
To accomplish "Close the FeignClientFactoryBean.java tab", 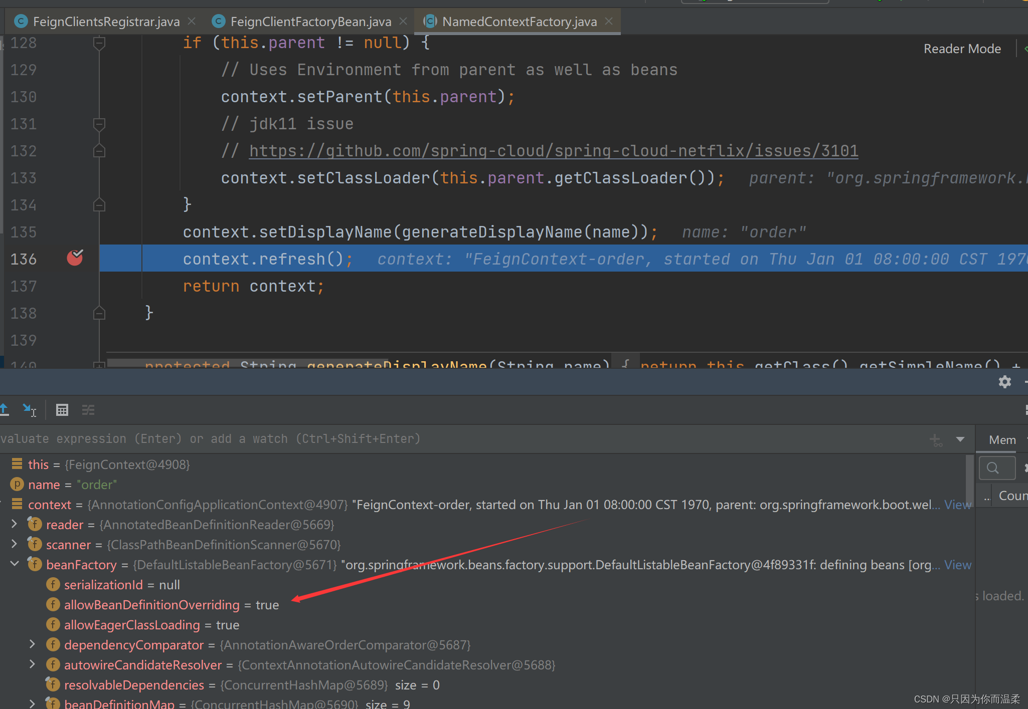I will click(x=403, y=22).
